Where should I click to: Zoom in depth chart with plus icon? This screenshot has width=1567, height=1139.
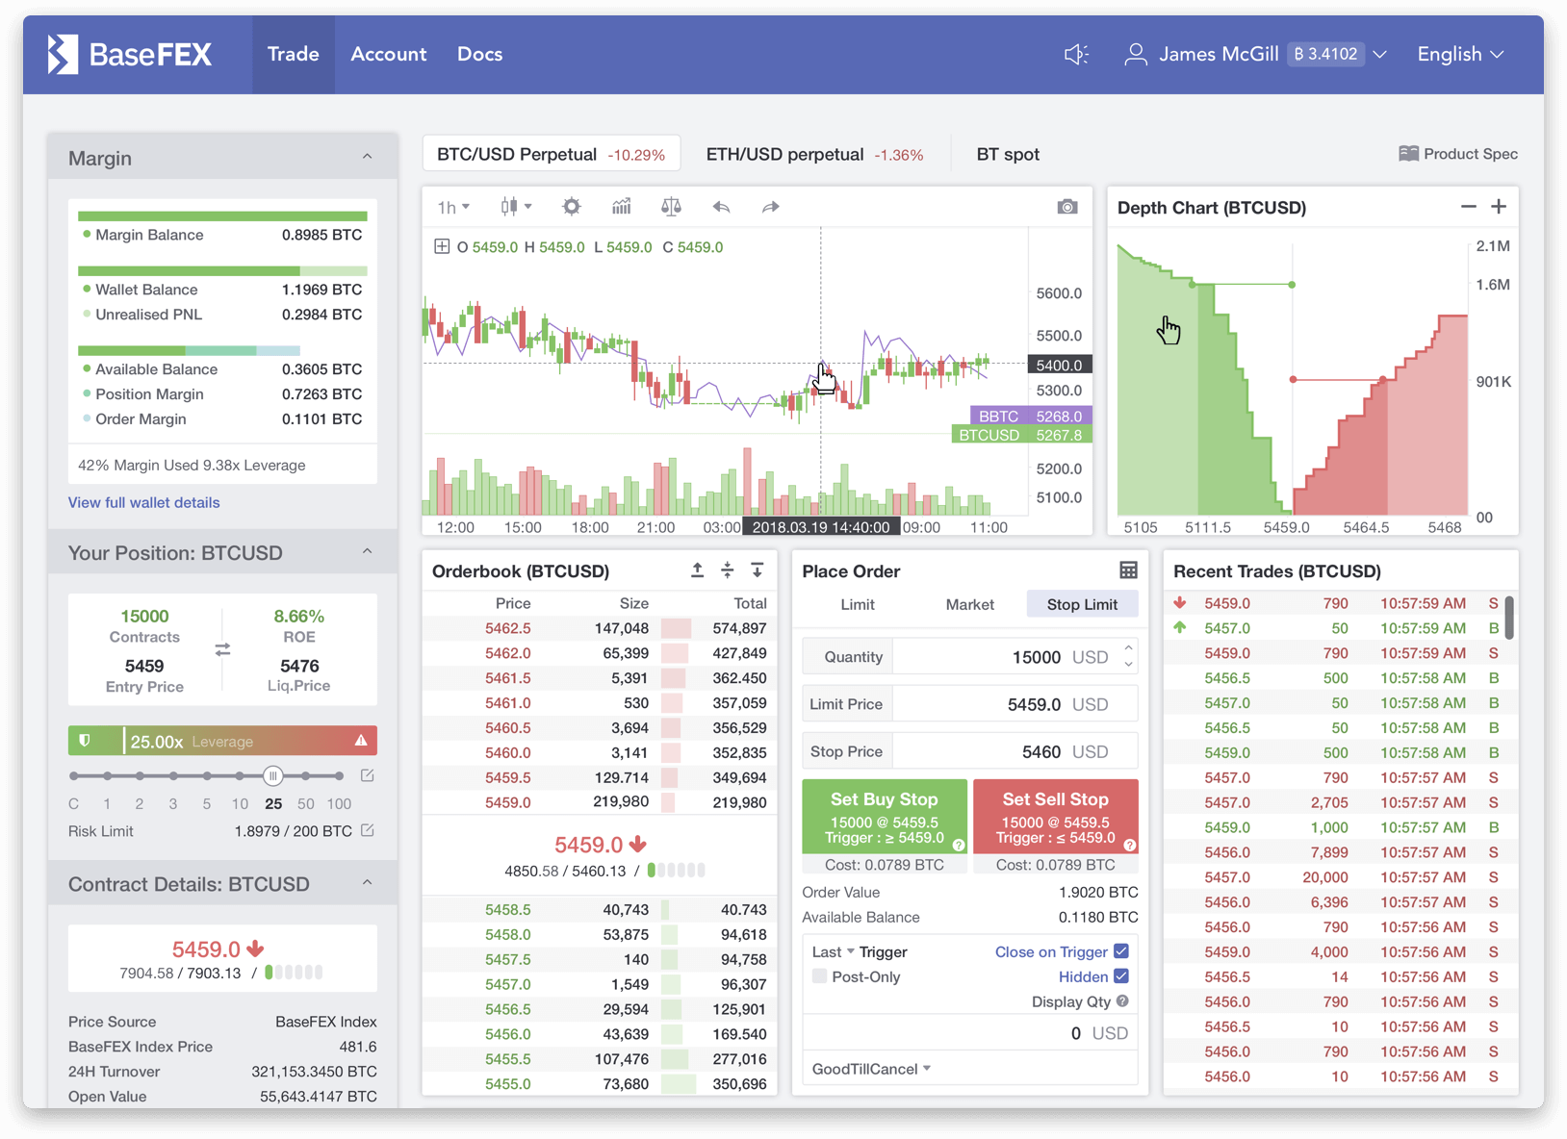[1499, 207]
